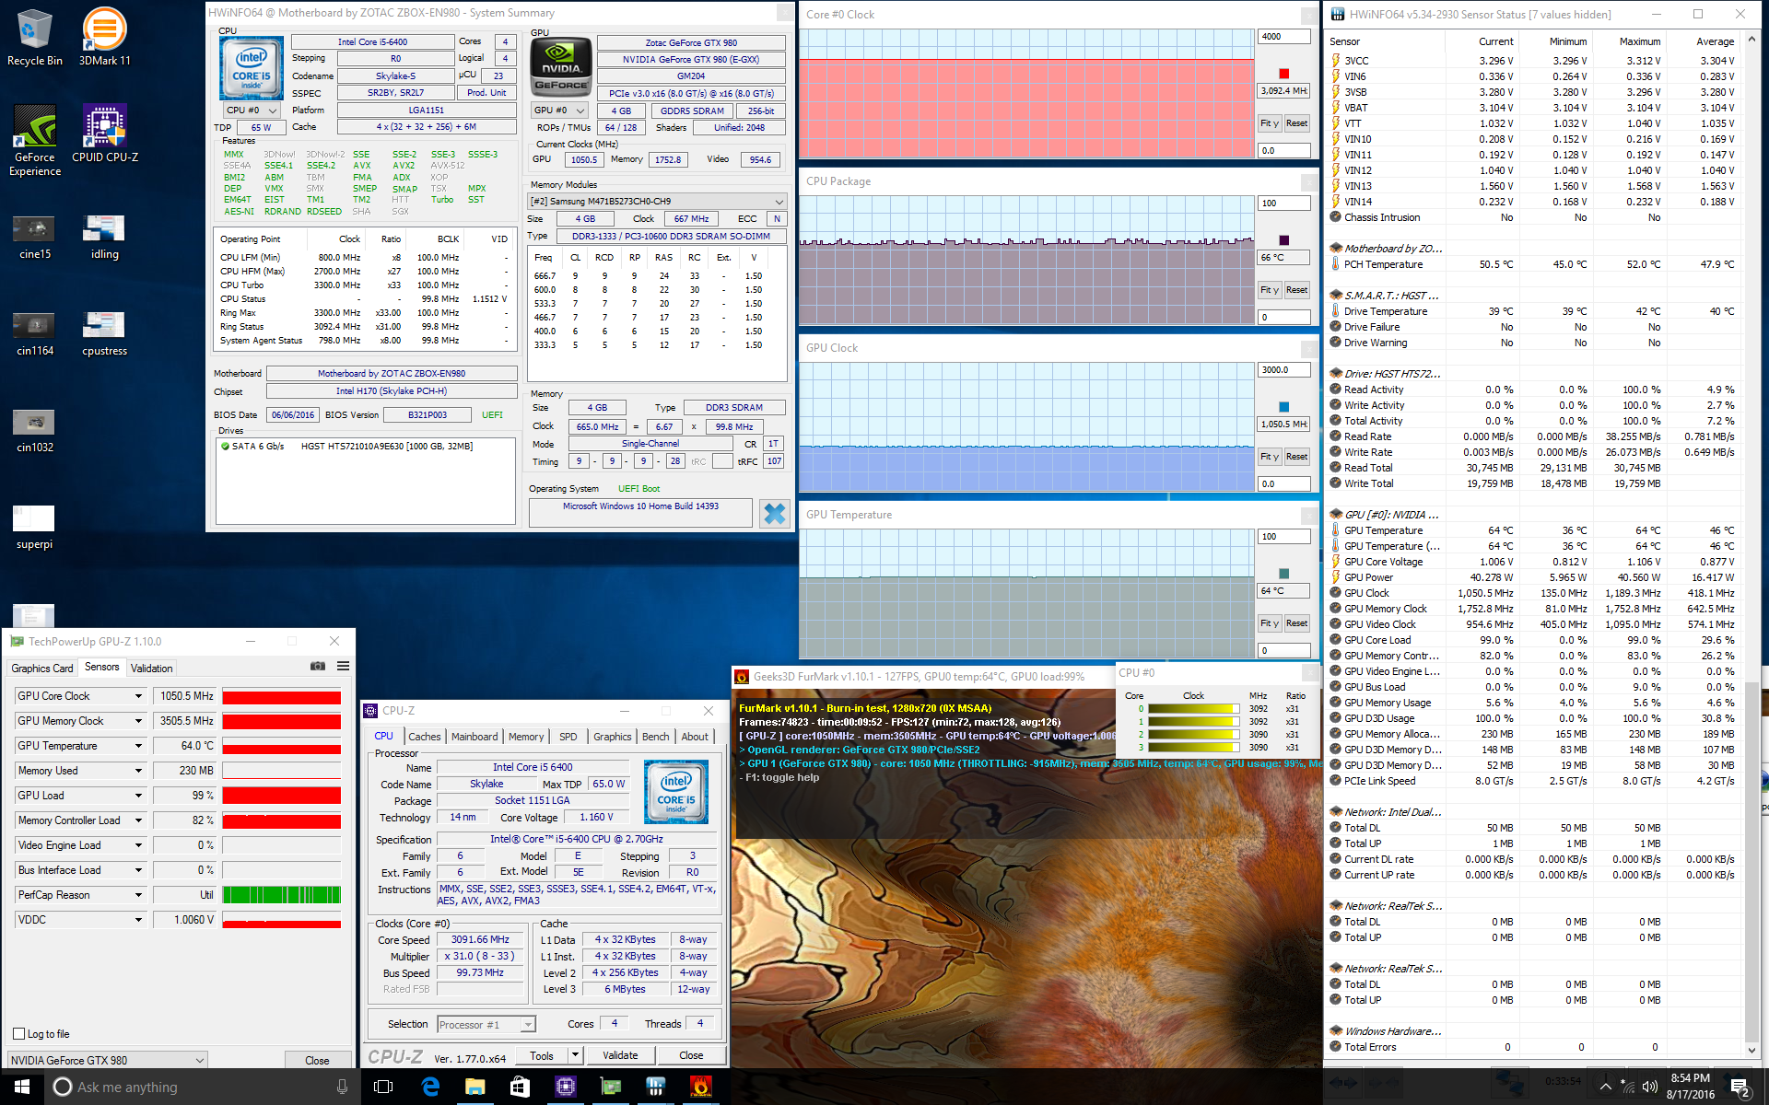
Task: Click the GPU Temperature graph maximum value field
Action: pyautogui.click(x=1283, y=536)
